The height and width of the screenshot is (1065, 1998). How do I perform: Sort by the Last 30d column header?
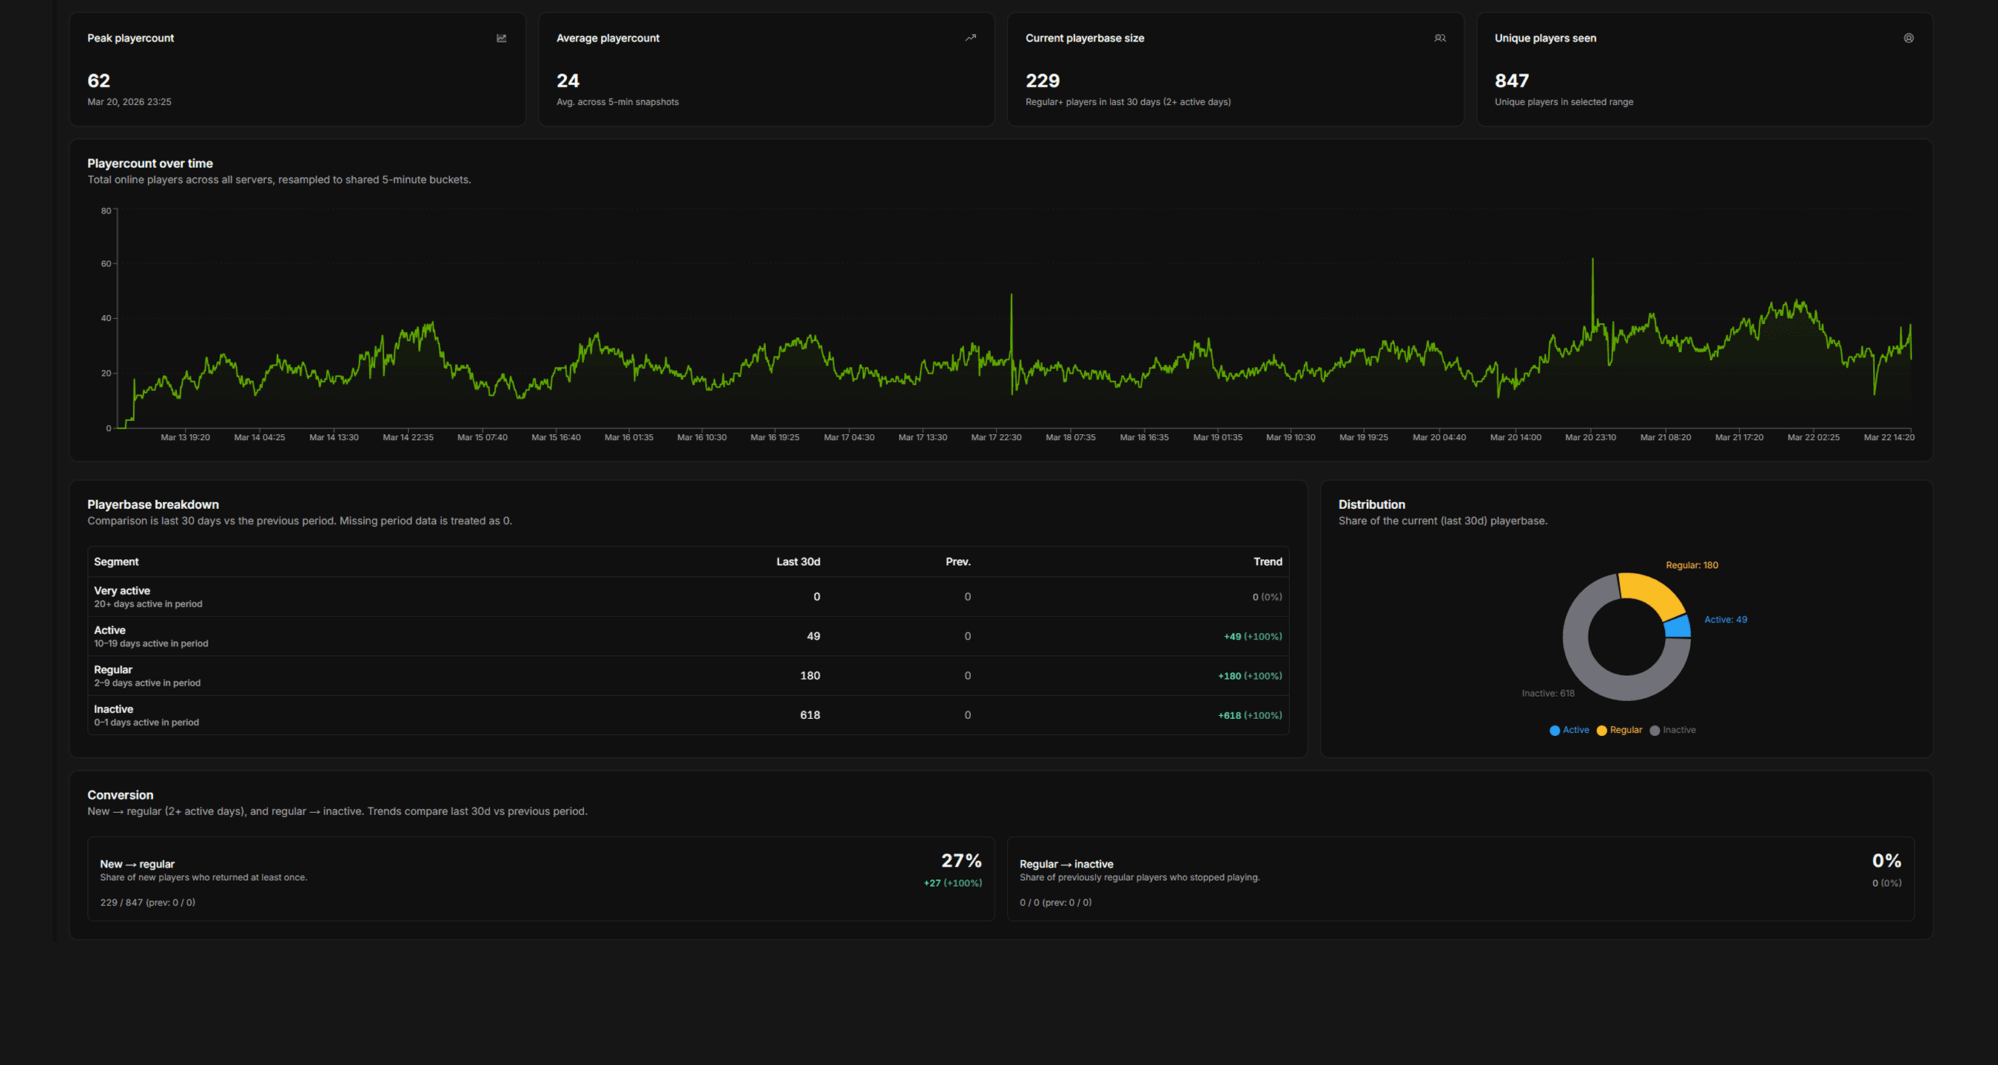tap(799, 561)
